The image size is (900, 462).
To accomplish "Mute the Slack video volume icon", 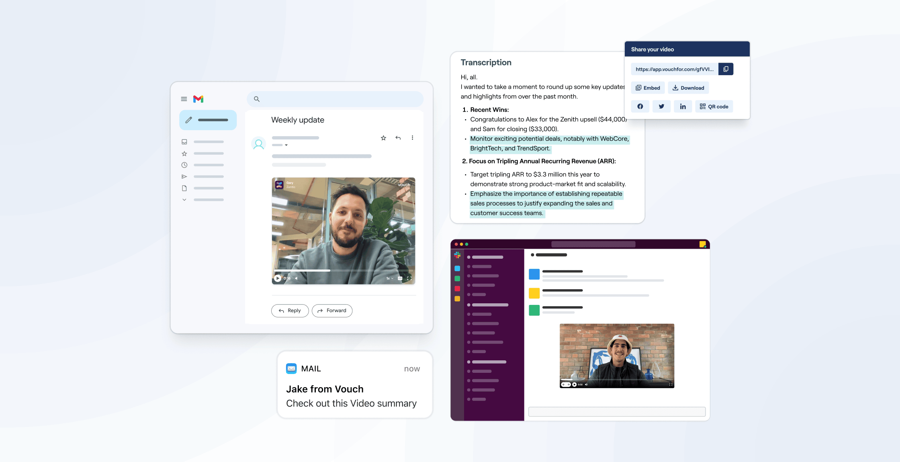I will [586, 384].
